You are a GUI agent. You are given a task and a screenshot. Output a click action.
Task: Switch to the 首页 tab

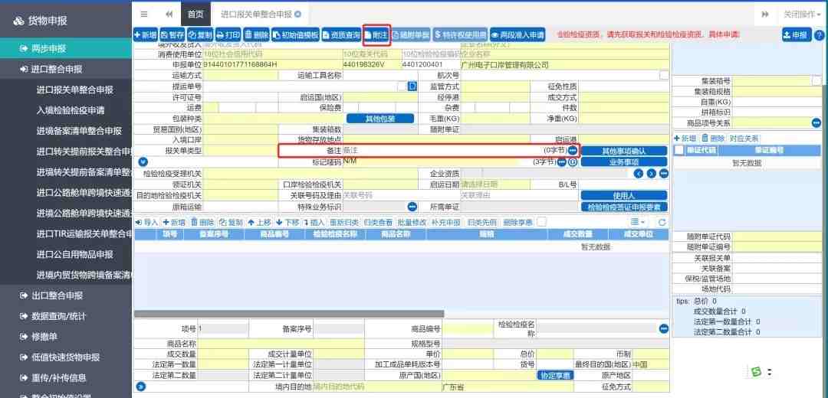pos(195,15)
